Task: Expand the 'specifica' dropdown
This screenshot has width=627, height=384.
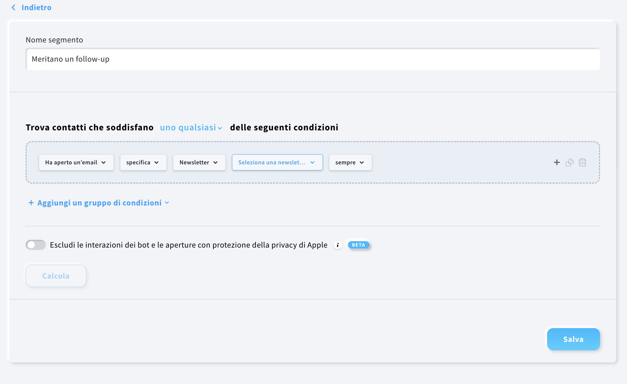Action: tap(143, 162)
